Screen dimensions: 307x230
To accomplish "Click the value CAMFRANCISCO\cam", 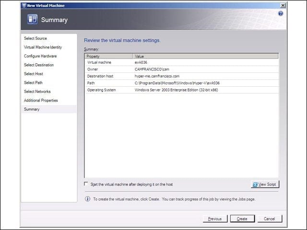I will click(x=152, y=69).
